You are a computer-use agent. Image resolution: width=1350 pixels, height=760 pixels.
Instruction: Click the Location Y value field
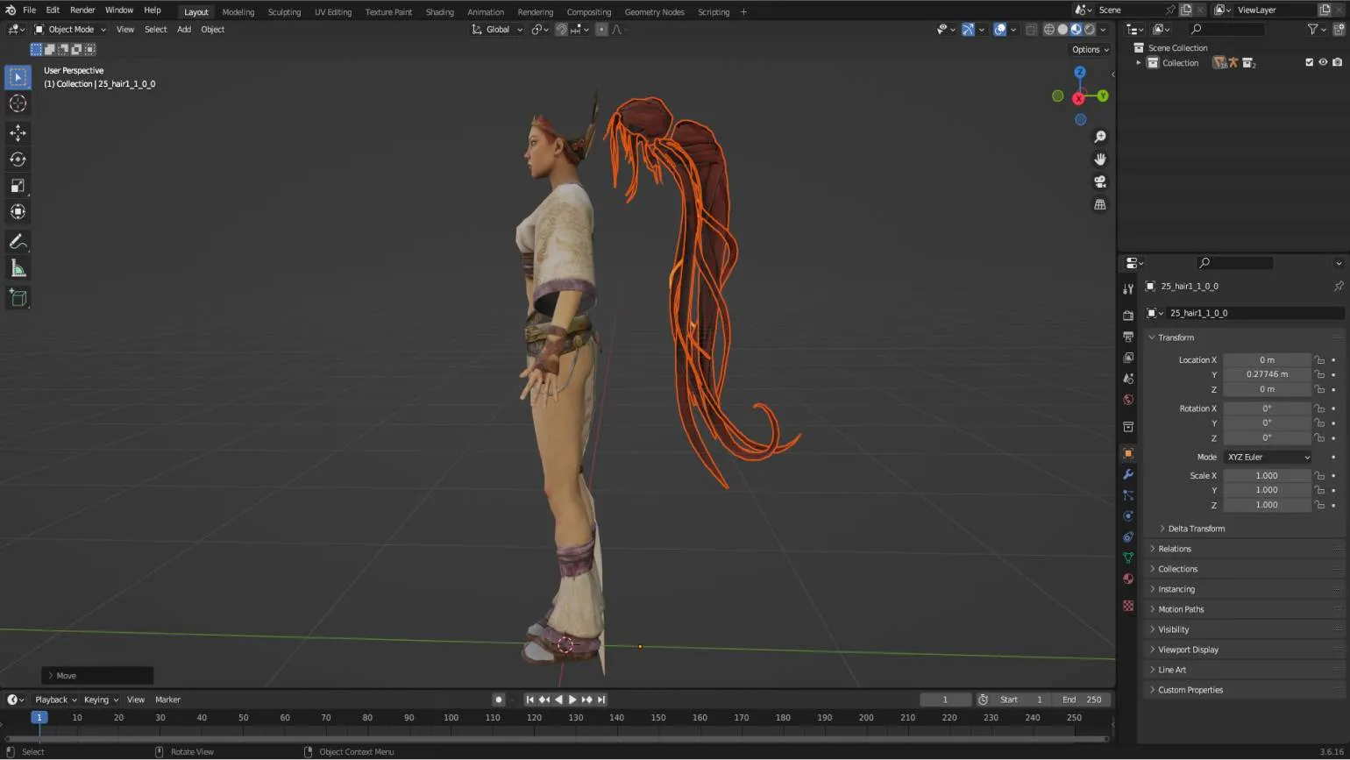(x=1267, y=374)
